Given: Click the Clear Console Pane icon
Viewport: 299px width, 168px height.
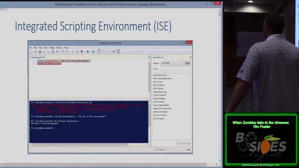Looking at the screenshot, I should click(57, 51).
